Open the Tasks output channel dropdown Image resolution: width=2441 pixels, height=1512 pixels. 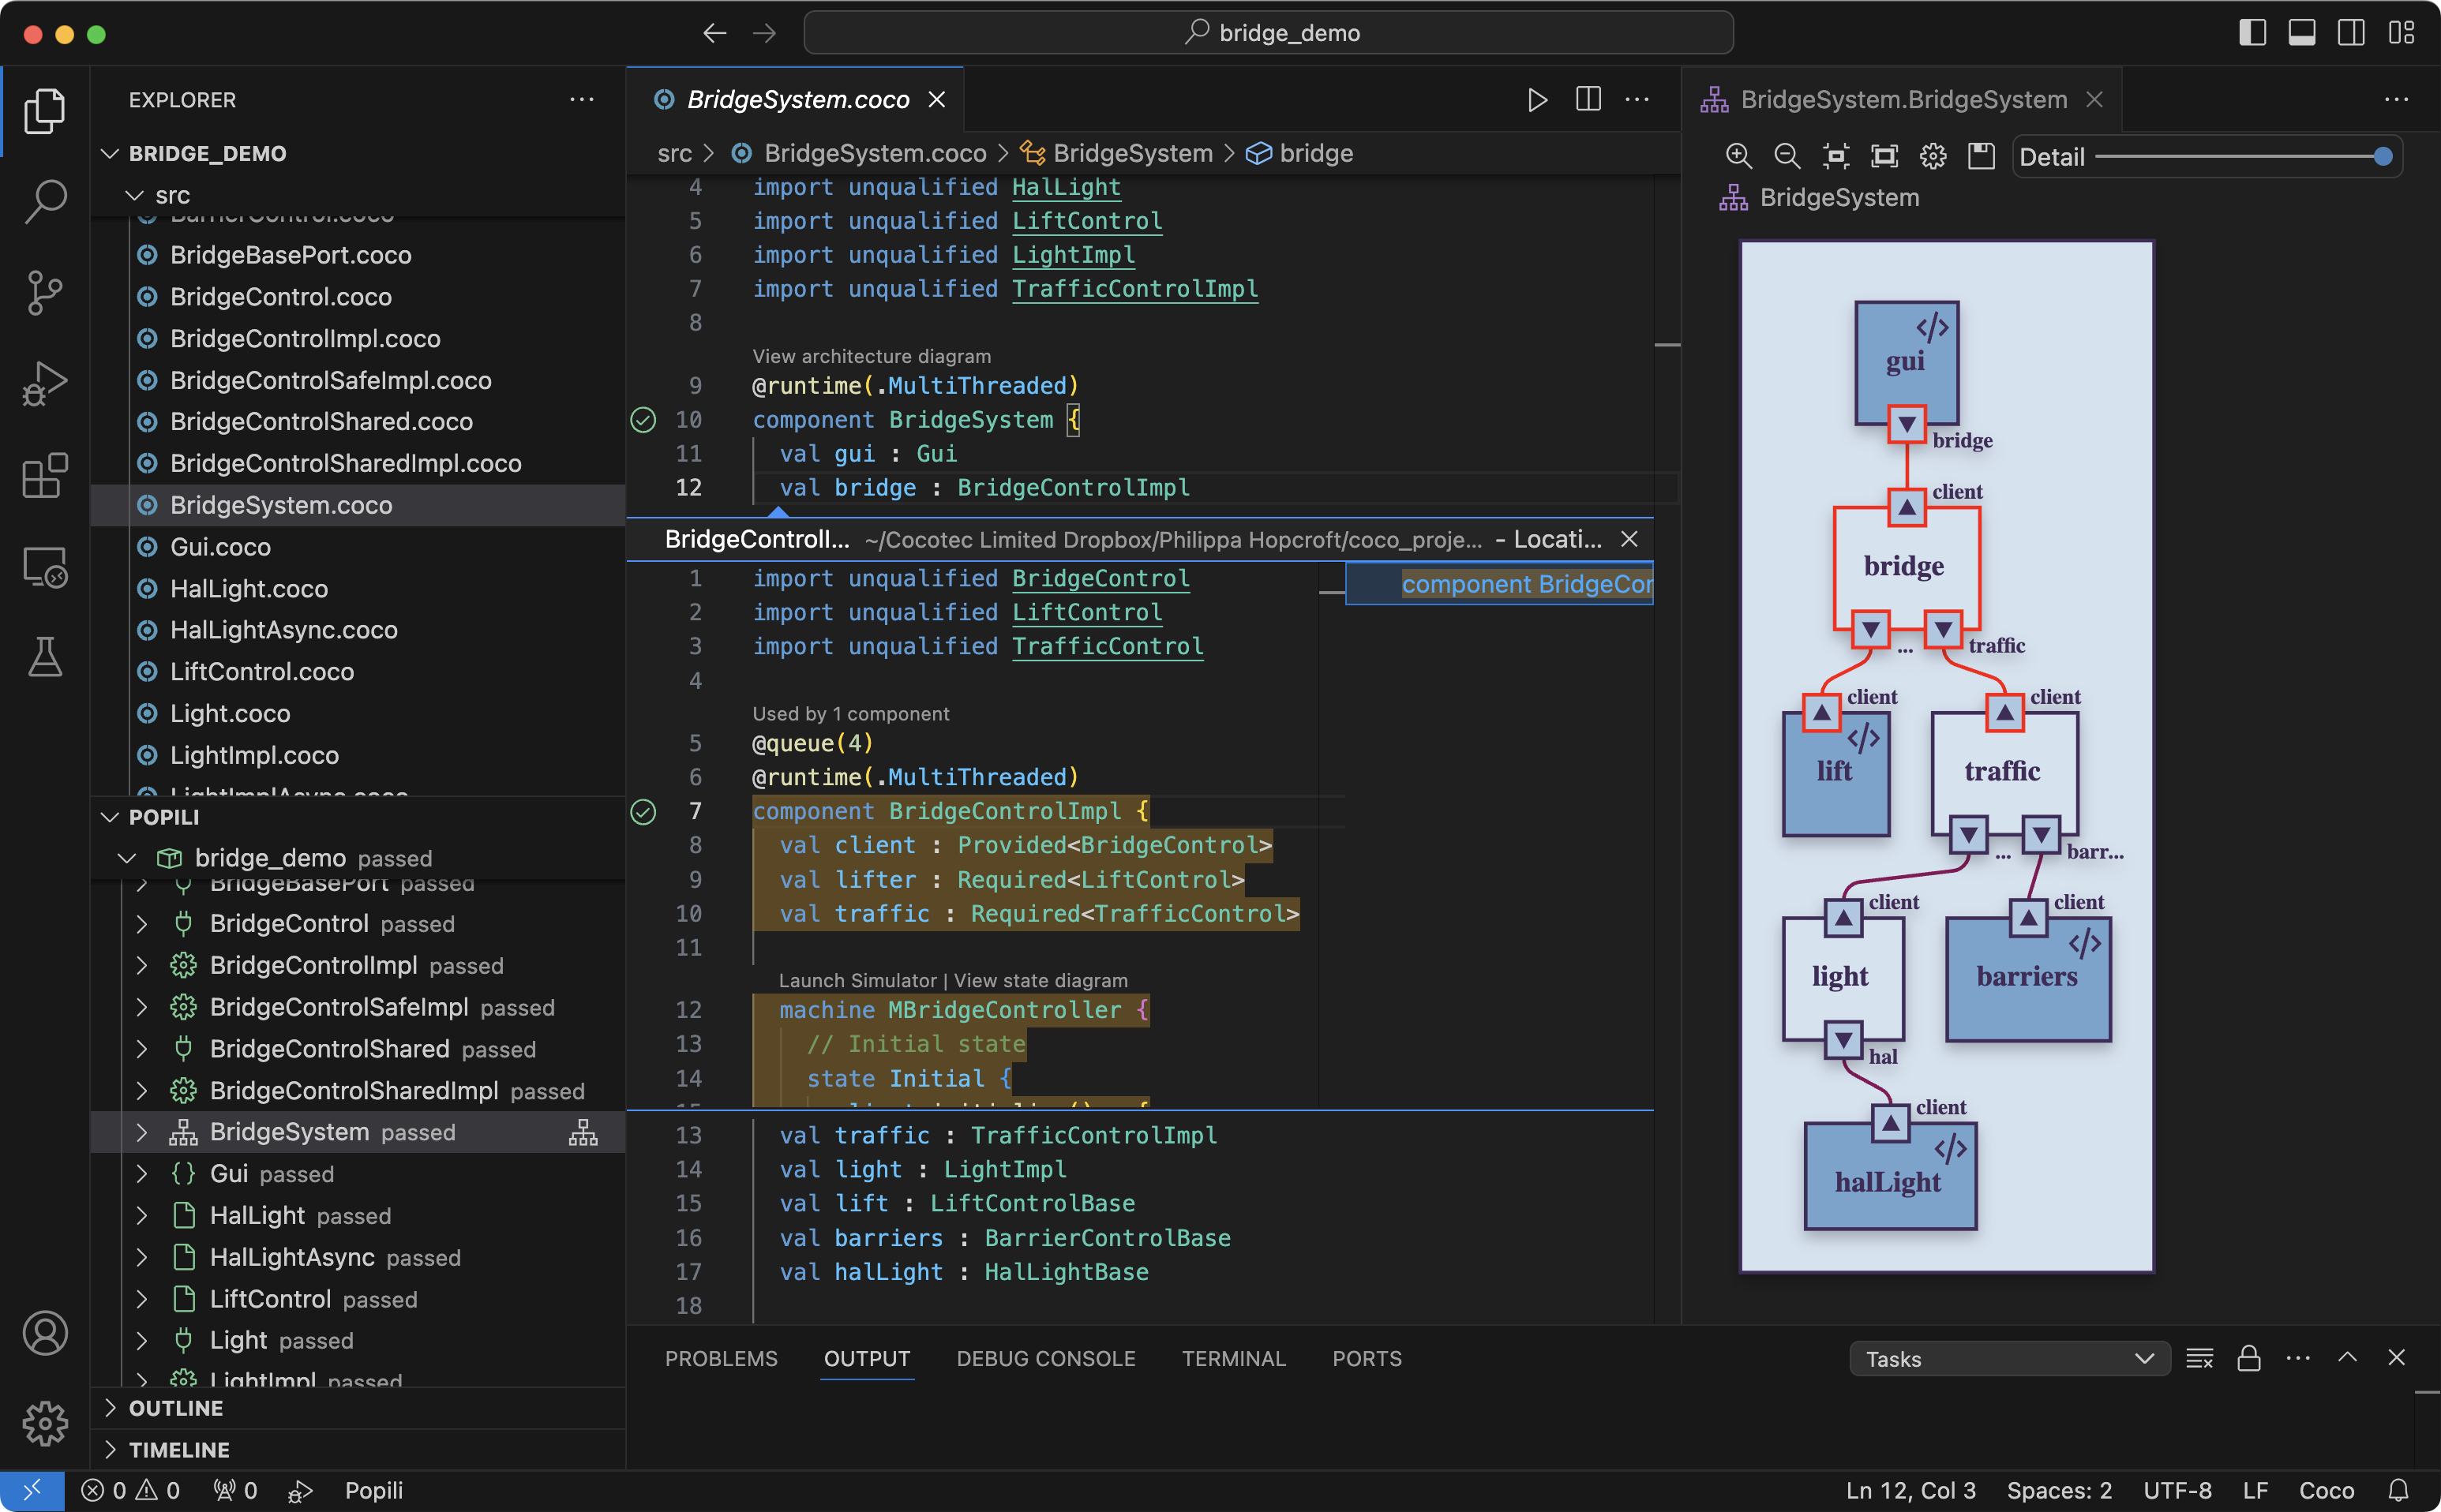tap(2010, 1359)
